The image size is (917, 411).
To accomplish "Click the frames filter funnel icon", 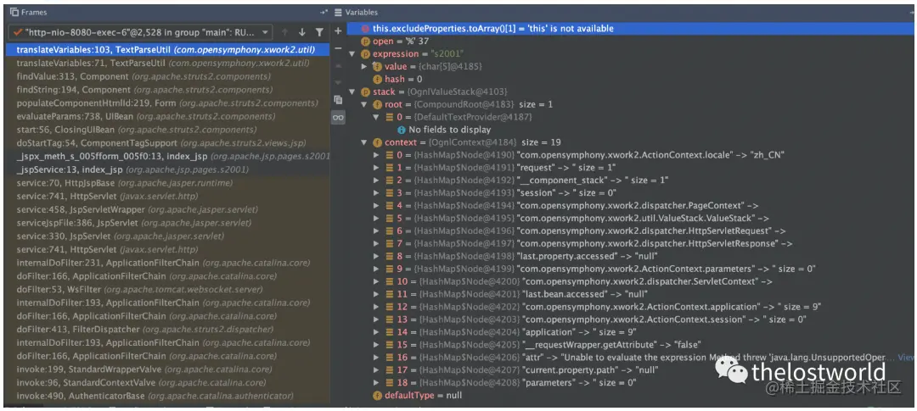I will click(x=318, y=32).
